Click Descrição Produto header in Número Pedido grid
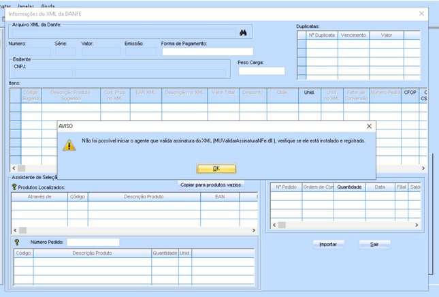The height and width of the screenshot is (297, 439). point(93,253)
